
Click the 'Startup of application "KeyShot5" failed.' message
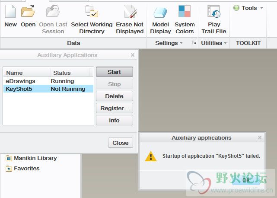pos(211,156)
